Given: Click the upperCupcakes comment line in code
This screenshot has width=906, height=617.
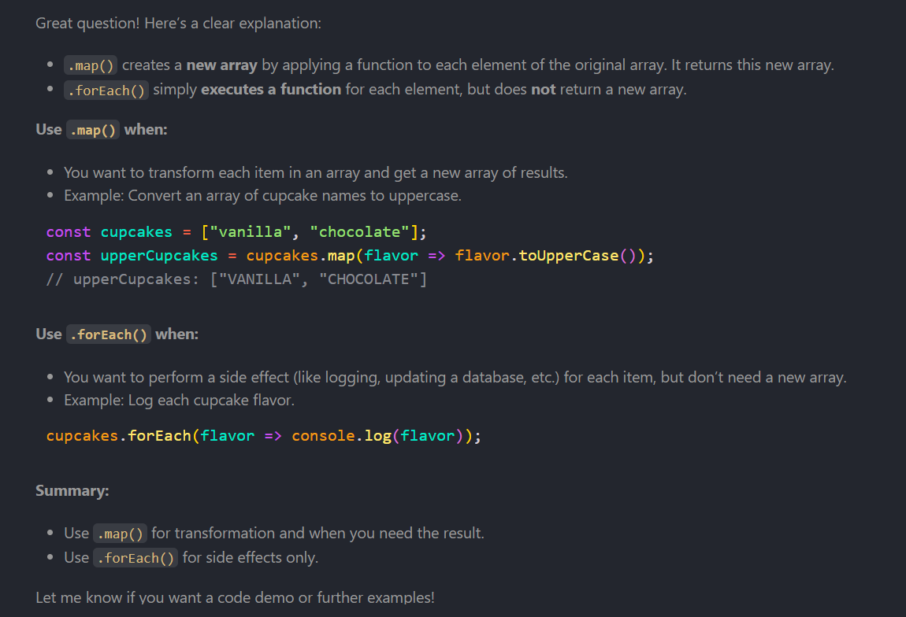Looking at the screenshot, I should (x=236, y=279).
